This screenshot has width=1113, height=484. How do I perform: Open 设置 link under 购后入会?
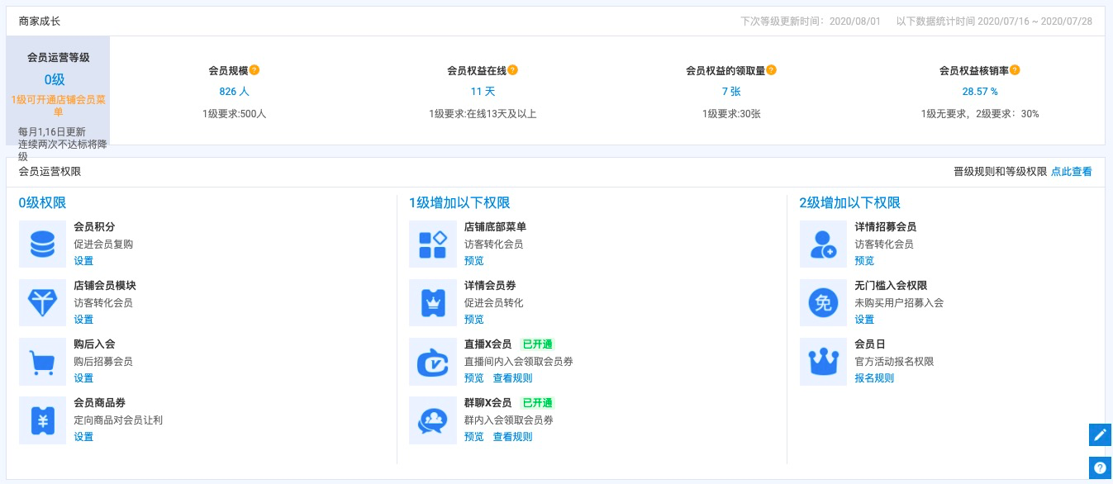click(83, 378)
